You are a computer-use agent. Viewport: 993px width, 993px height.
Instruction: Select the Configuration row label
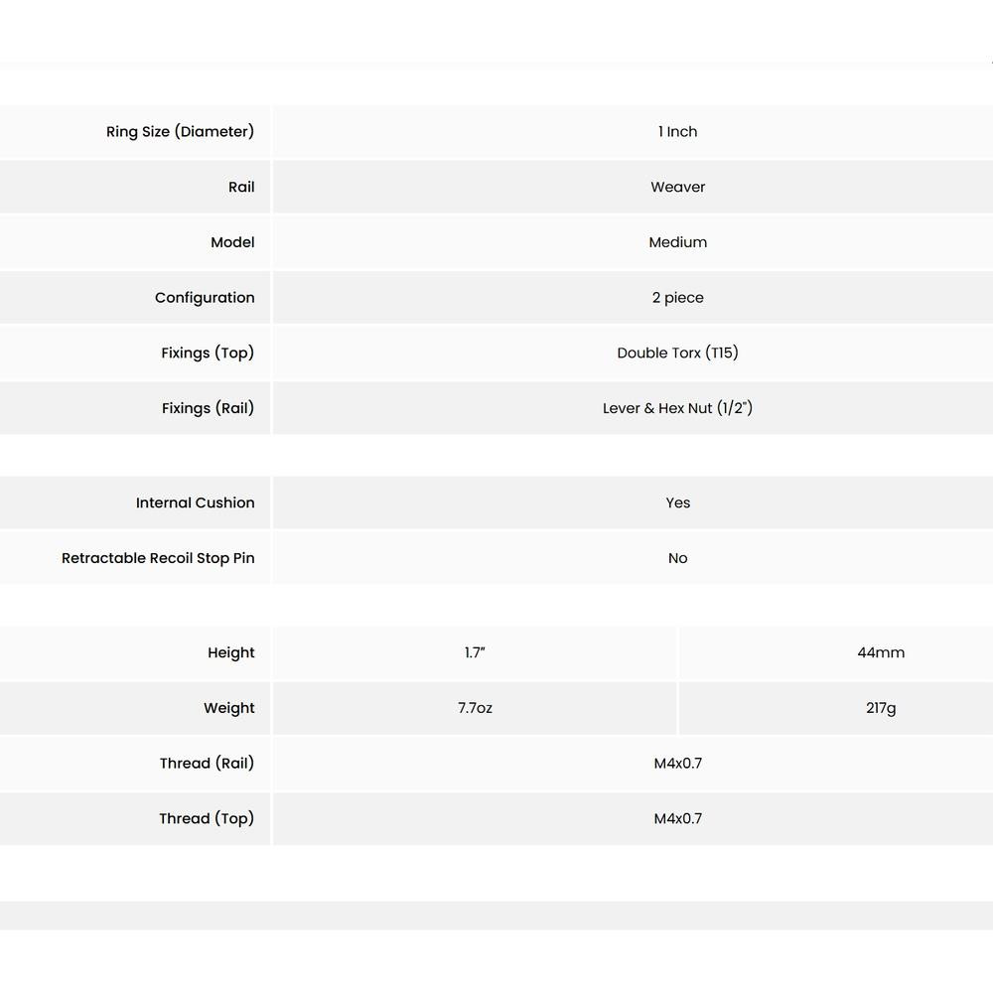click(205, 298)
